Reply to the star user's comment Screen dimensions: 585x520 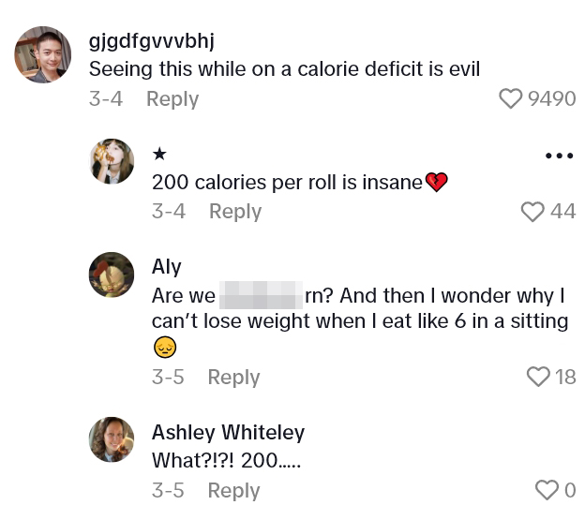[x=234, y=212]
